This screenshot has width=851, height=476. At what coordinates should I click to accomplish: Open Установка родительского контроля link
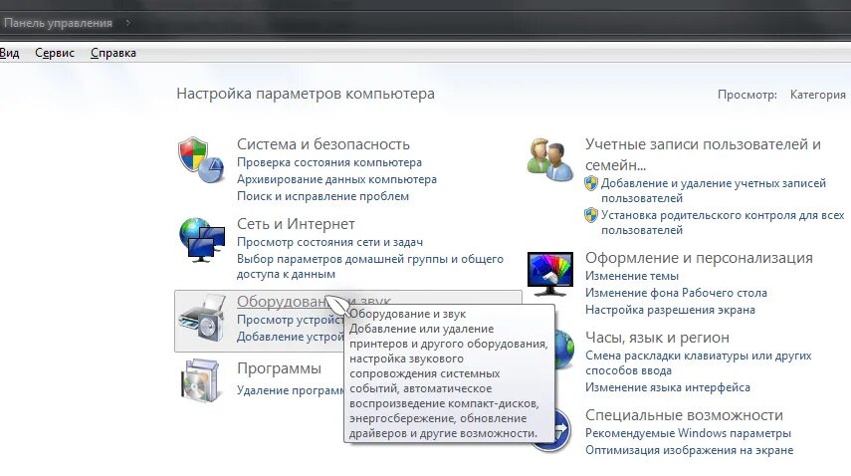pyautogui.click(x=723, y=222)
